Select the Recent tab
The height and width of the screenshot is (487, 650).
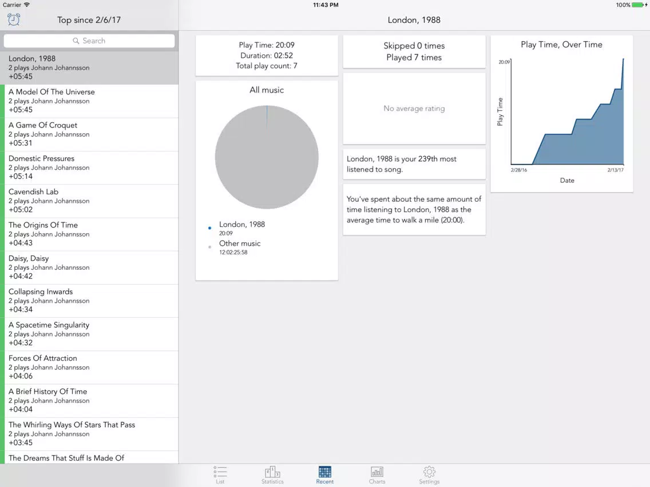tap(324, 474)
